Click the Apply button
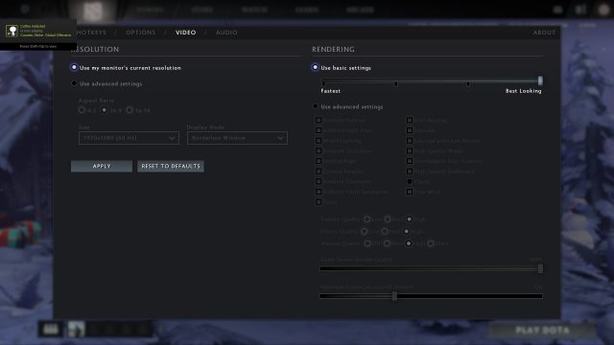The image size is (614, 345). coord(102,166)
